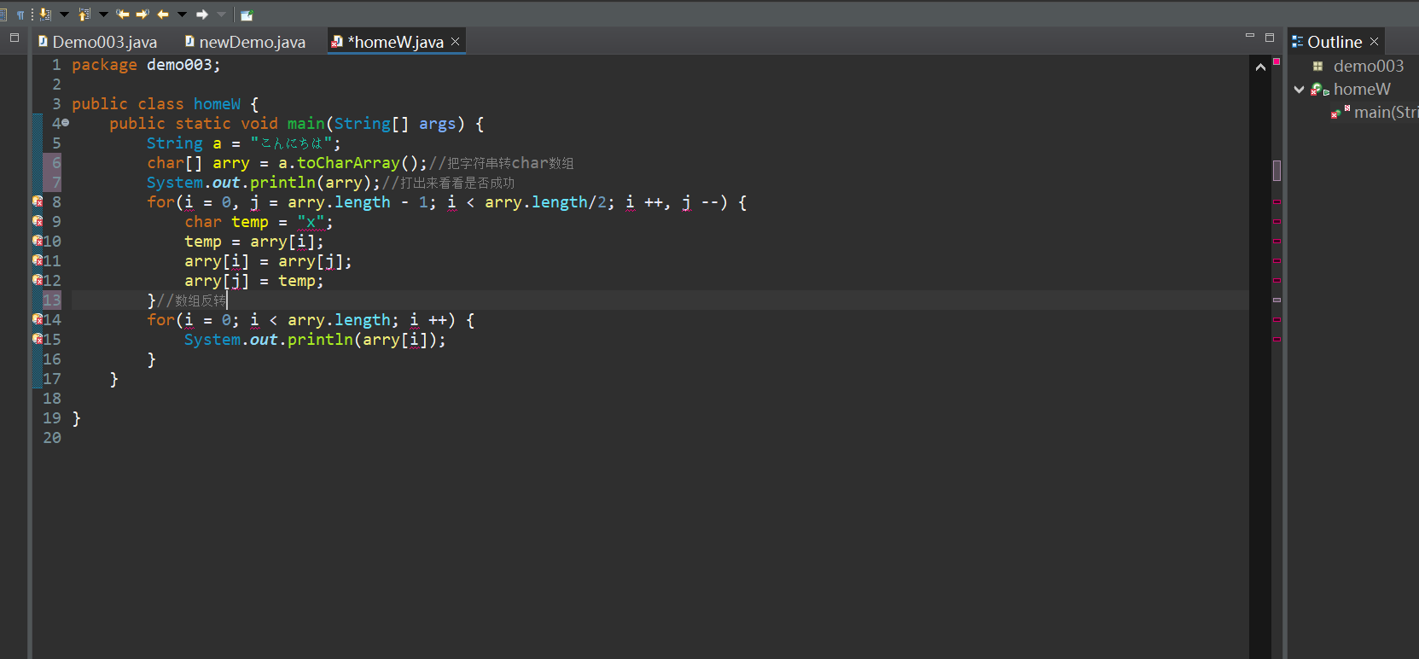The image size is (1419, 659).
Task: Close the Outline view
Action: point(1374,41)
